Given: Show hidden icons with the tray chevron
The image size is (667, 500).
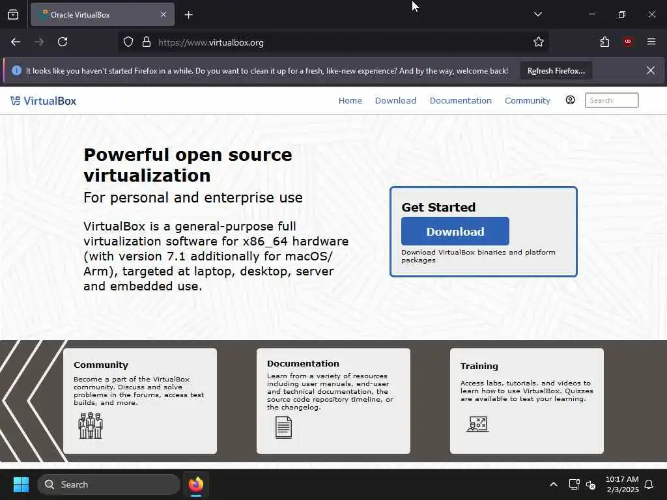Looking at the screenshot, I should (554, 484).
